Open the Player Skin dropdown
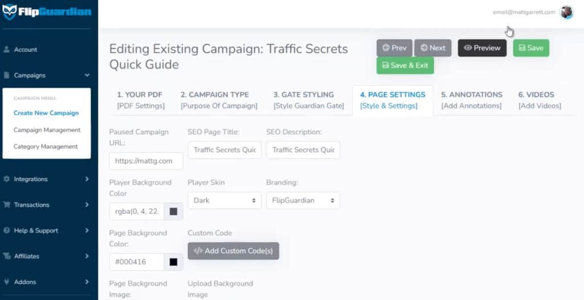 coord(224,200)
